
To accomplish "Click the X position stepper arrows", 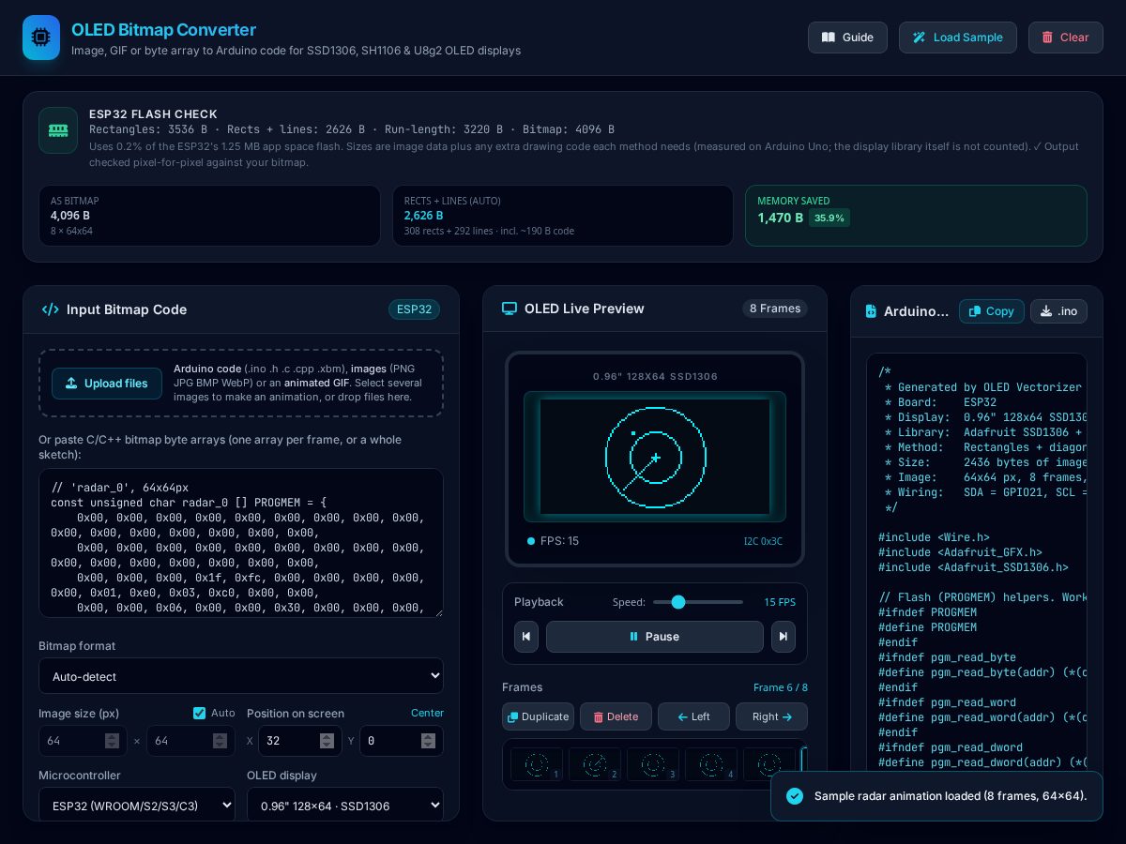I will (x=327, y=741).
